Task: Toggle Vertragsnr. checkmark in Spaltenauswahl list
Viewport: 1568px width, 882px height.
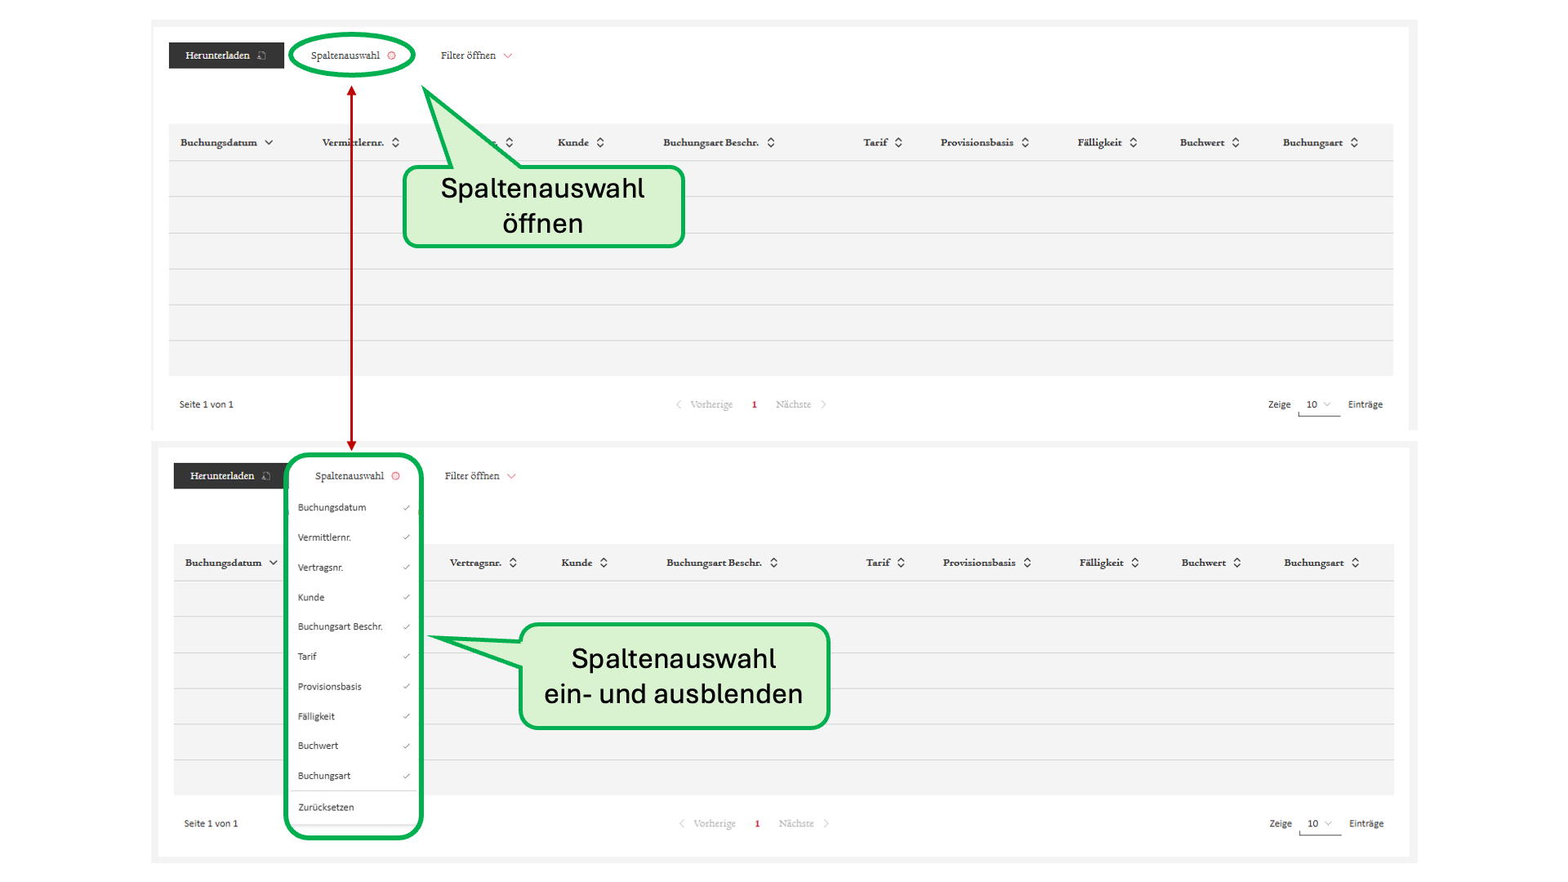Action: [x=406, y=568]
